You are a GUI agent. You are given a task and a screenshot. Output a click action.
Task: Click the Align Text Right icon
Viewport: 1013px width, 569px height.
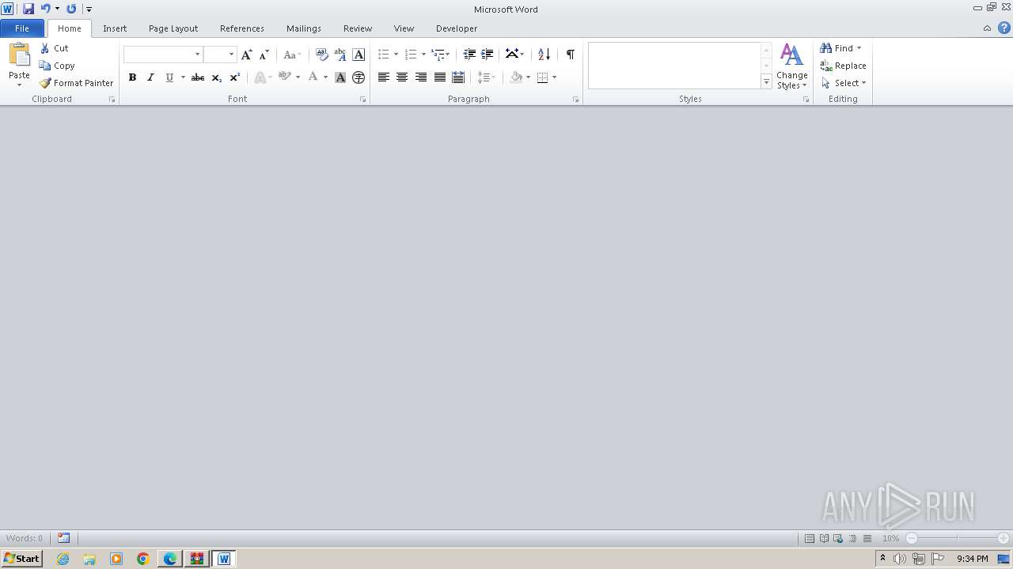click(x=421, y=77)
